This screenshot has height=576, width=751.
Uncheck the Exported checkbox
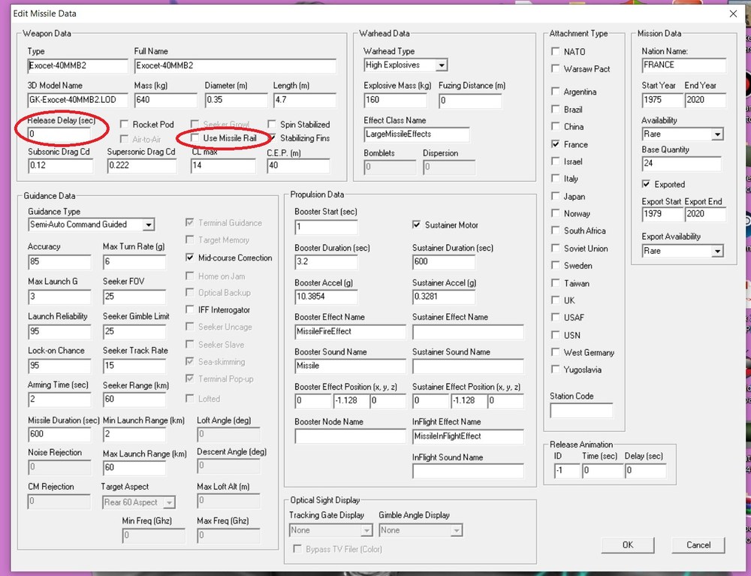pos(646,184)
